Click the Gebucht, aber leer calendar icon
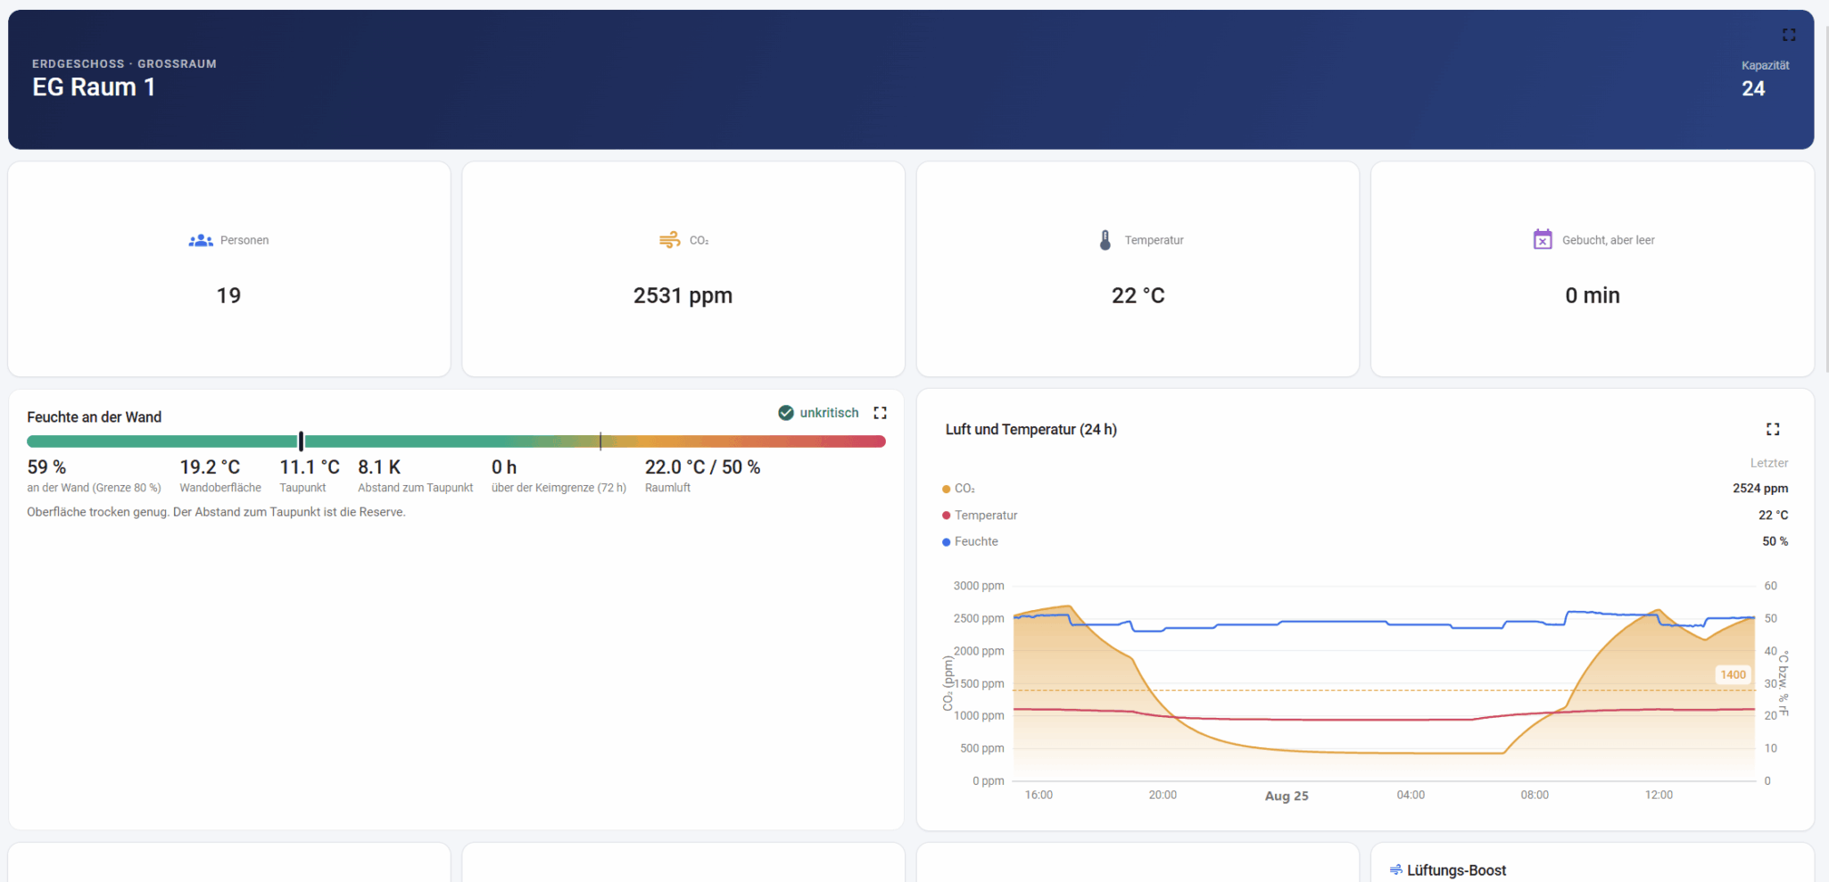Screen dimensions: 1829x882 [1543, 239]
